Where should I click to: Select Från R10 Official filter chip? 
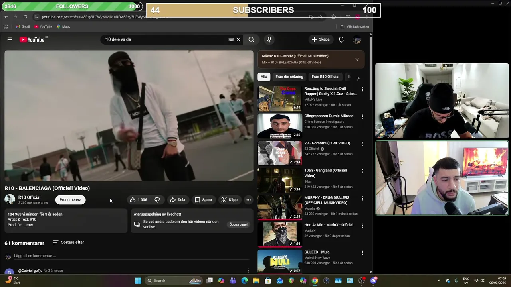325,77
